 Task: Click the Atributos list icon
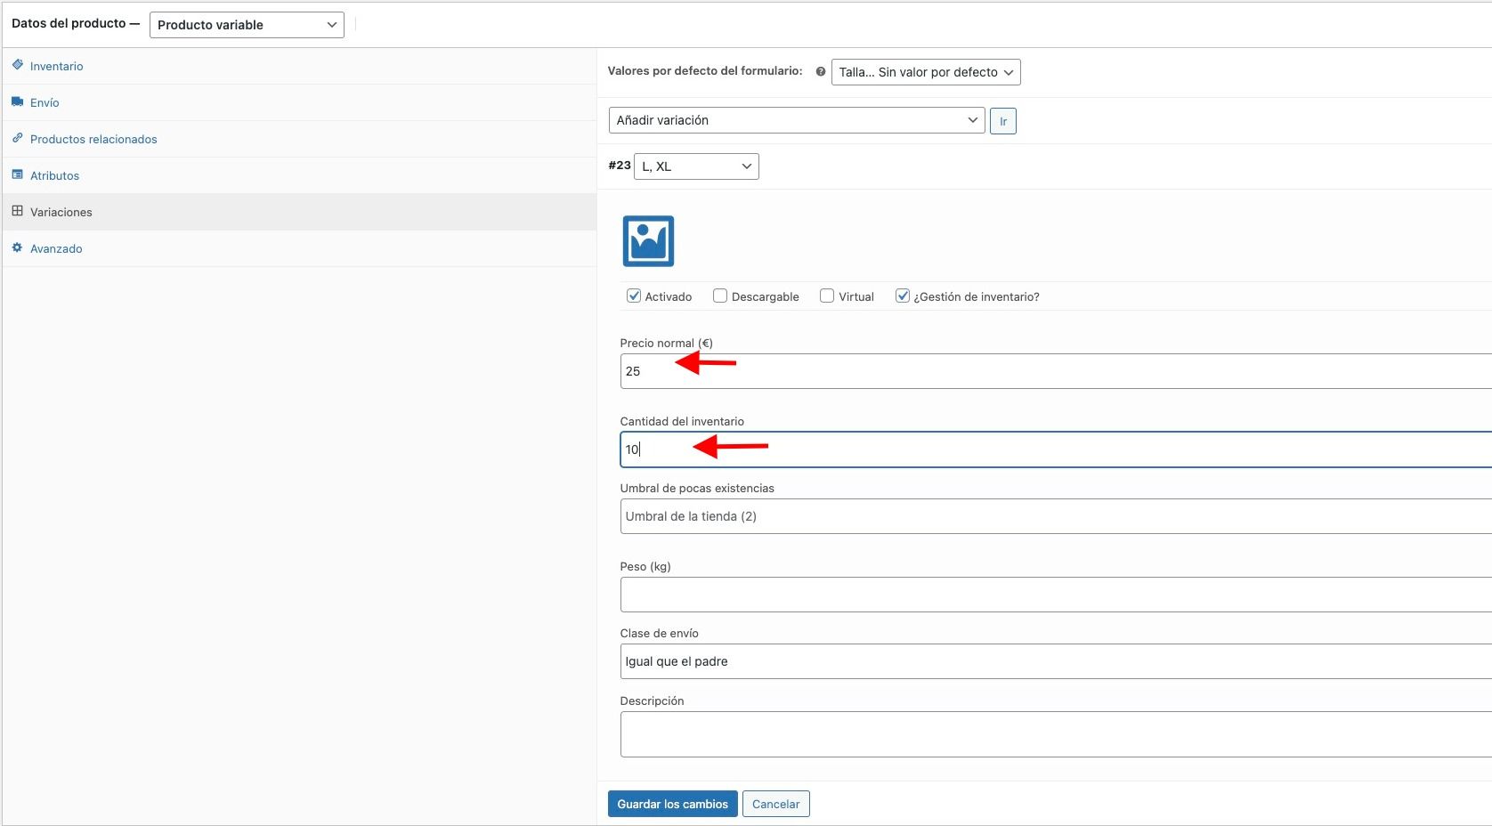[x=17, y=174]
